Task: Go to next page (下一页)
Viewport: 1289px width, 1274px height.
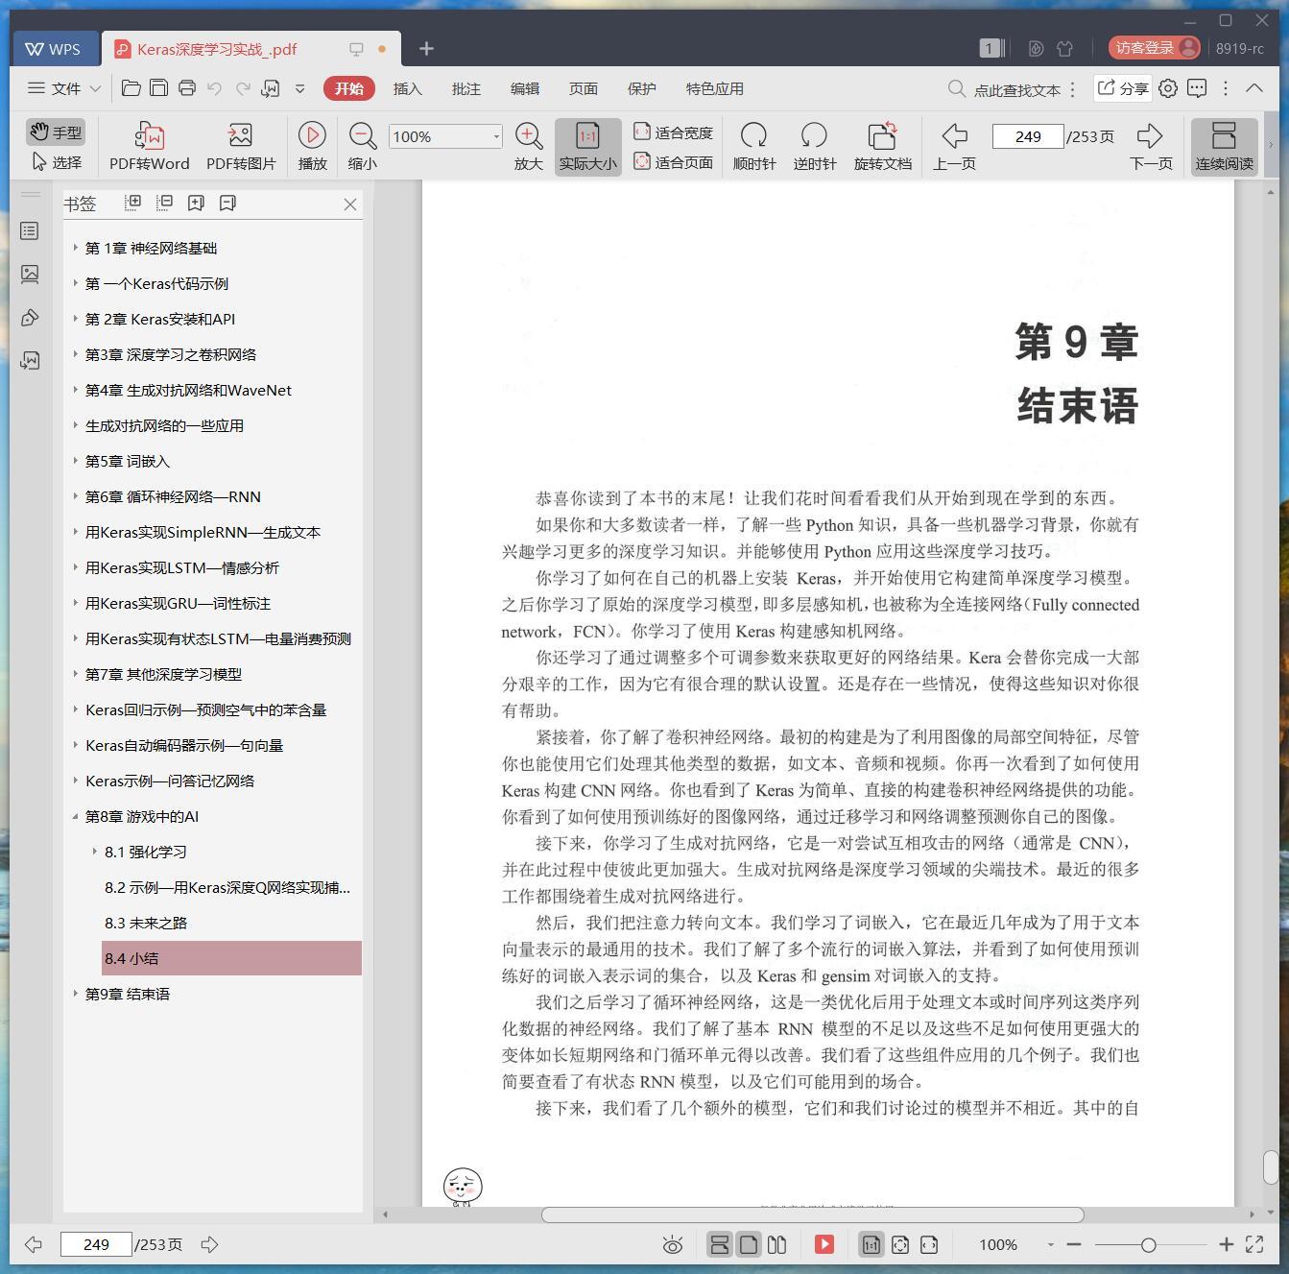Action: point(1151,147)
